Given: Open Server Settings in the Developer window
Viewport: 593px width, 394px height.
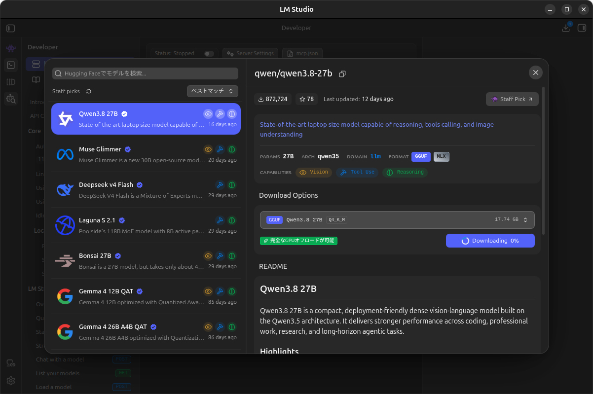Looking at the screenshot, I should coord(251,53).
